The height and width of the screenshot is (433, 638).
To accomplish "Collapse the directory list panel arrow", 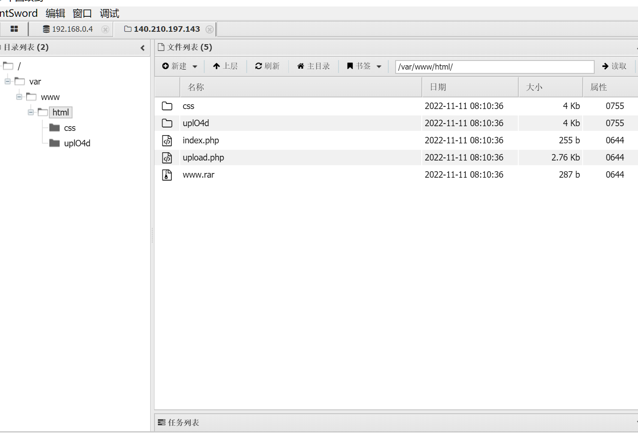I will [x=142, y=48].
